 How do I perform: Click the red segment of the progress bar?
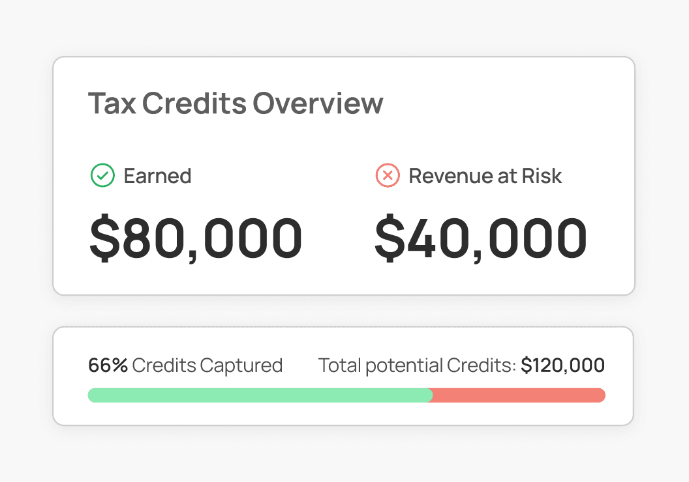[519, 395]
